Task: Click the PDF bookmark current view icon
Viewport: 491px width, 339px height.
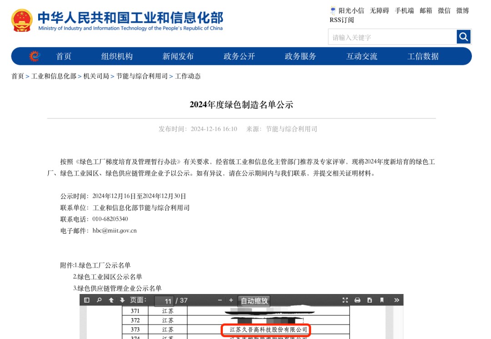Action: [382, 300]
